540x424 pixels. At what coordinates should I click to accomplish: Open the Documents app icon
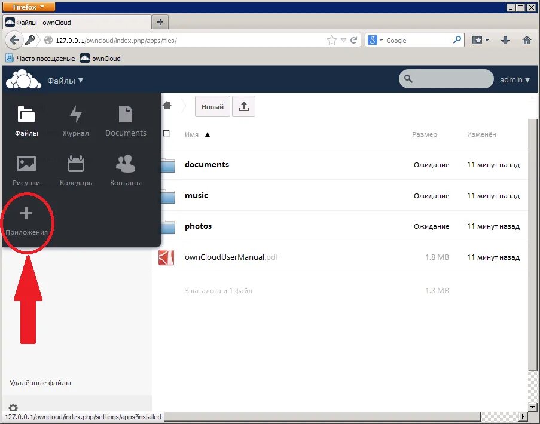(126, 121)
